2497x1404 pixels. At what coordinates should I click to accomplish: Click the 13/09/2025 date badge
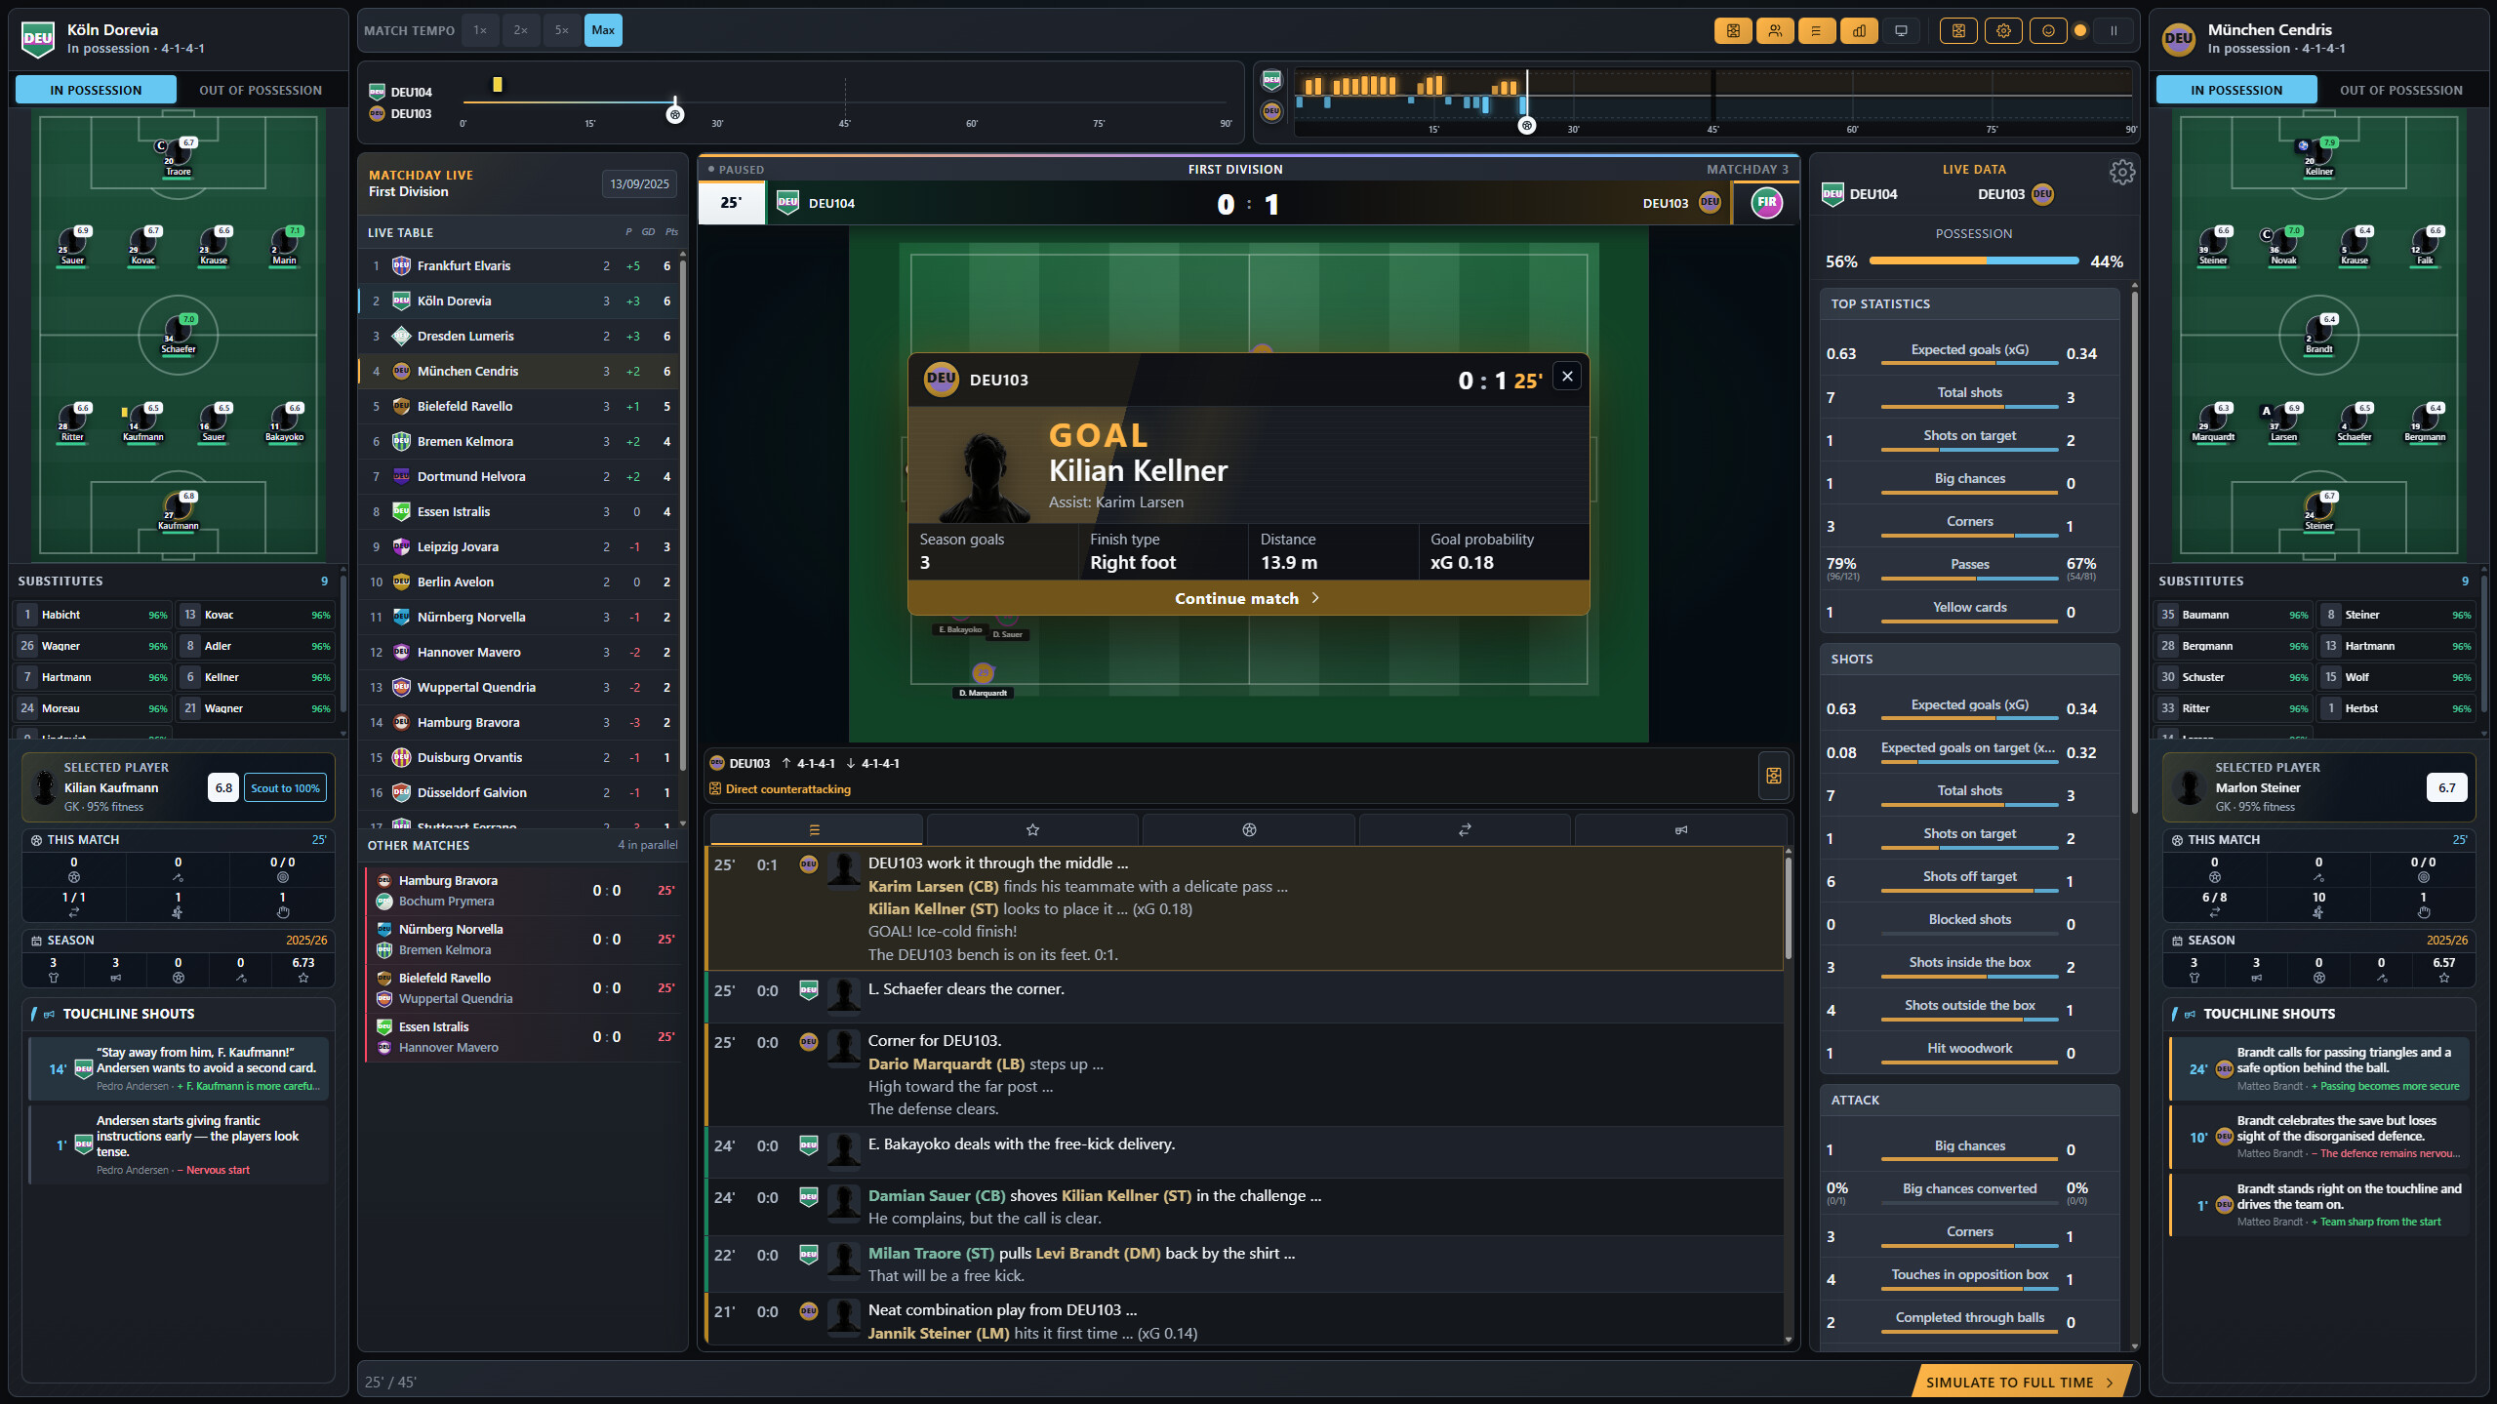point(639,183)
